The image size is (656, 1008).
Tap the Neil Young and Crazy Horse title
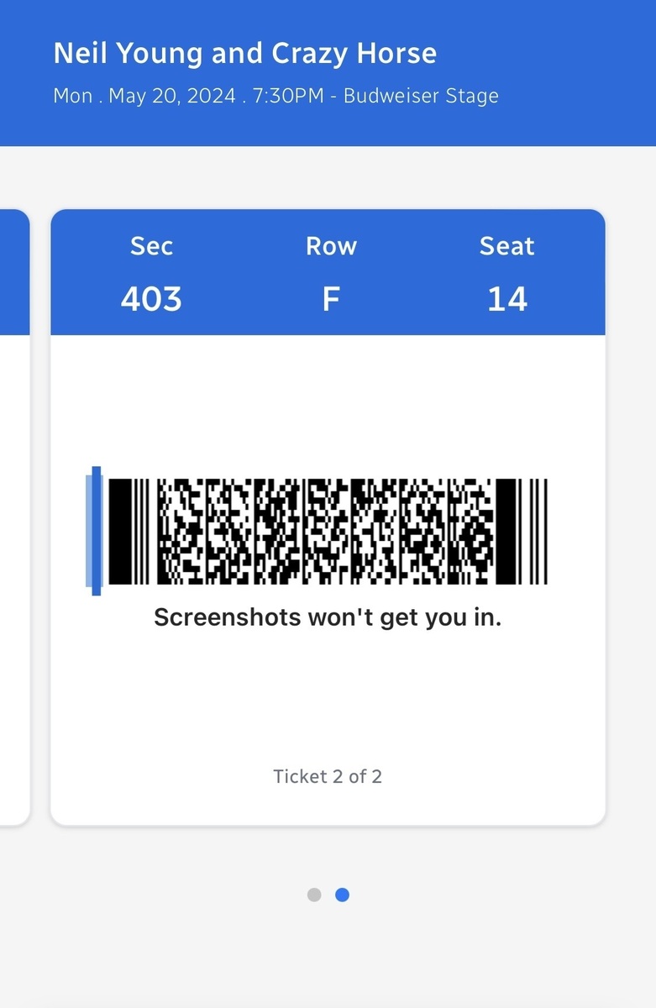(244, 54)
